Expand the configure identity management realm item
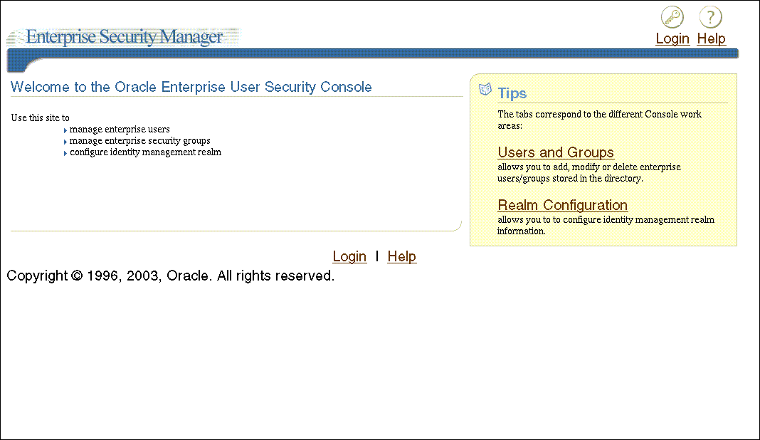 click(144, 152)
